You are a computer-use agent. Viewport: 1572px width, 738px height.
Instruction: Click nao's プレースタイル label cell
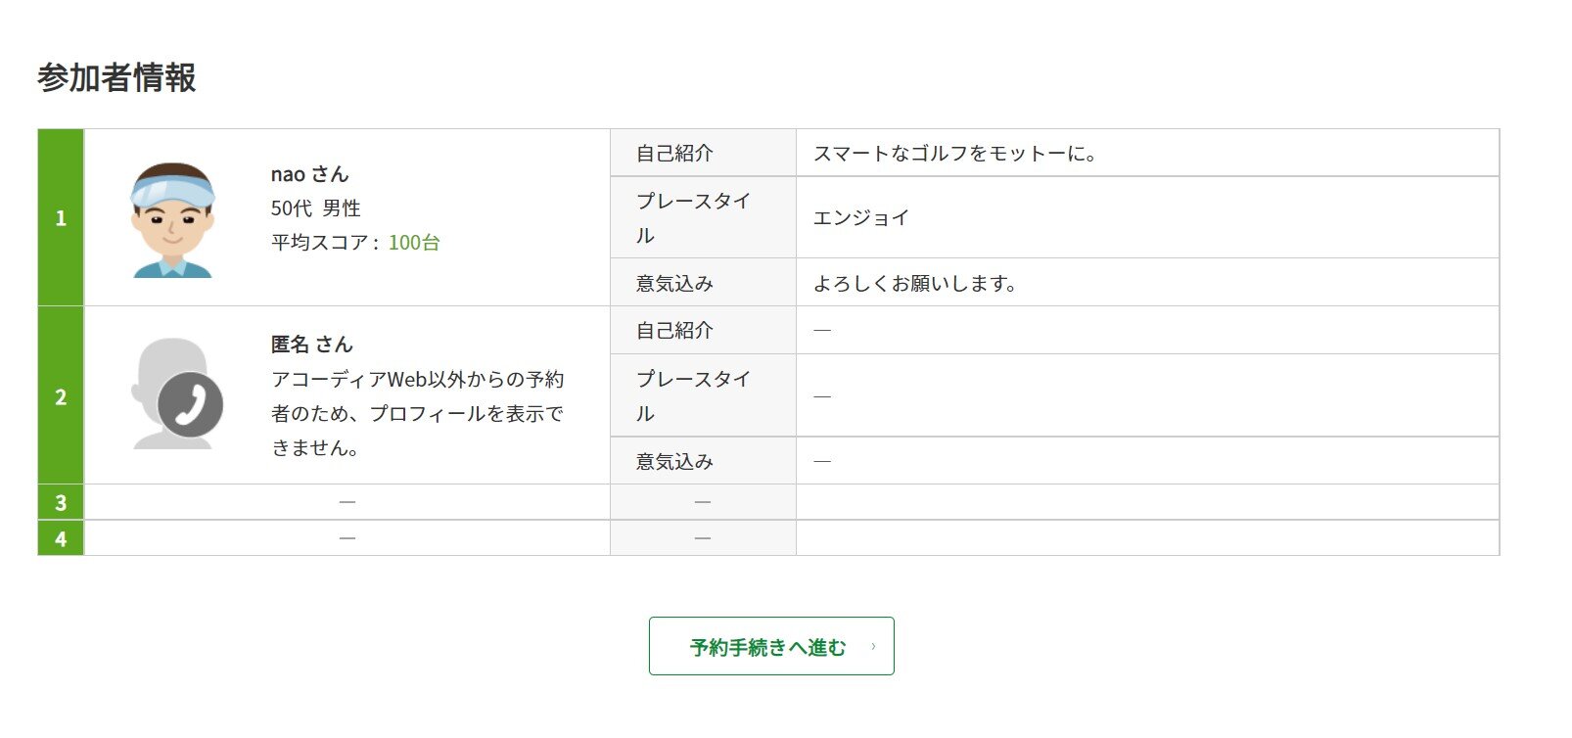point(693,217)
